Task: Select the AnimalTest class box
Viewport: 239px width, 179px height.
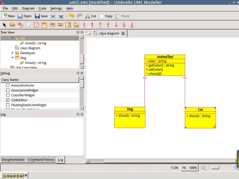Action: [165, 65]
